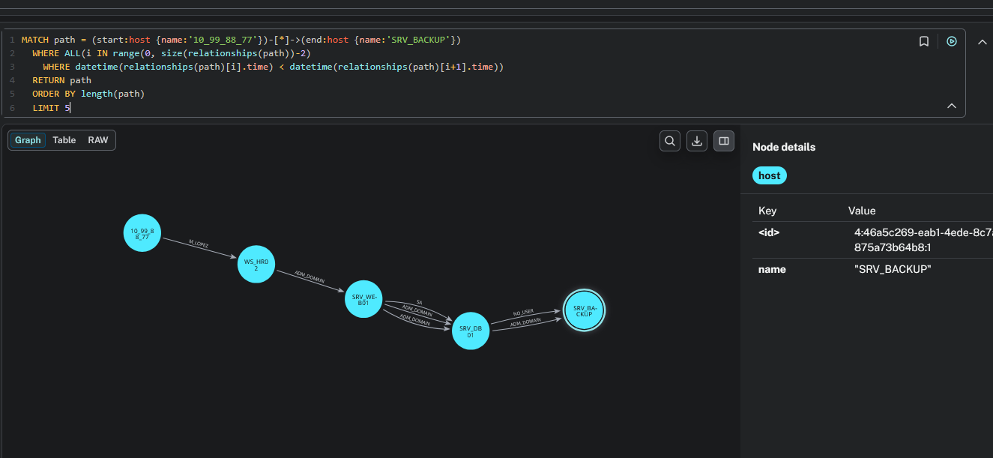Switch to the Table view tab

coord(64,140)
